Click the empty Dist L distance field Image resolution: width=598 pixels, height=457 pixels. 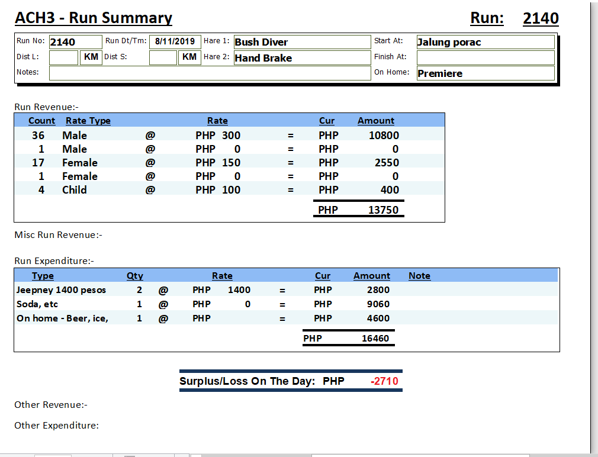(x=63, y=57)
